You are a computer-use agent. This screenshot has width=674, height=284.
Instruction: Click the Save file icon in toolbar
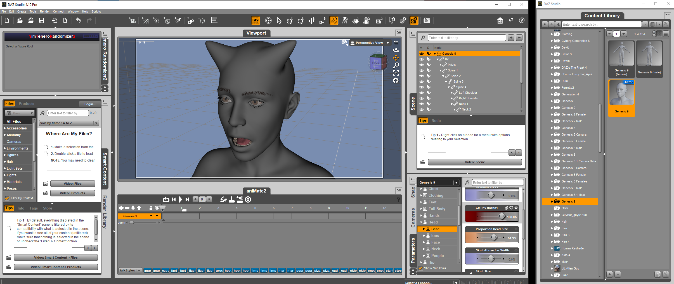42,20
